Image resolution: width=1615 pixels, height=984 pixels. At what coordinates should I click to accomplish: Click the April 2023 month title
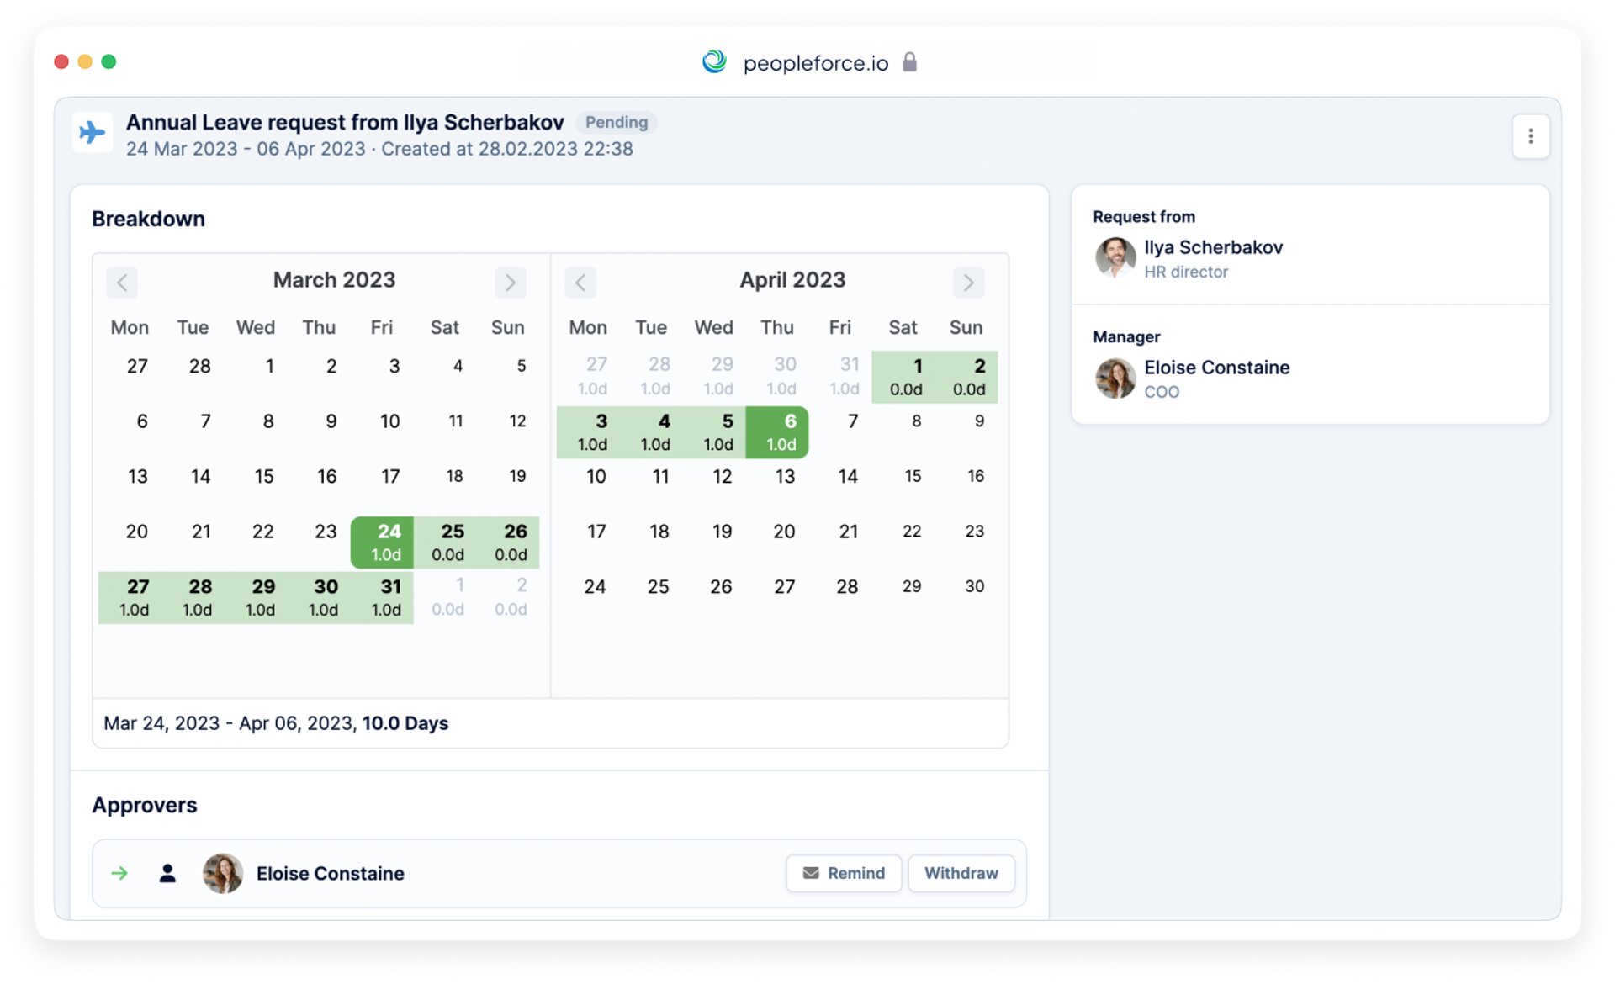click(x=792, y=280)
